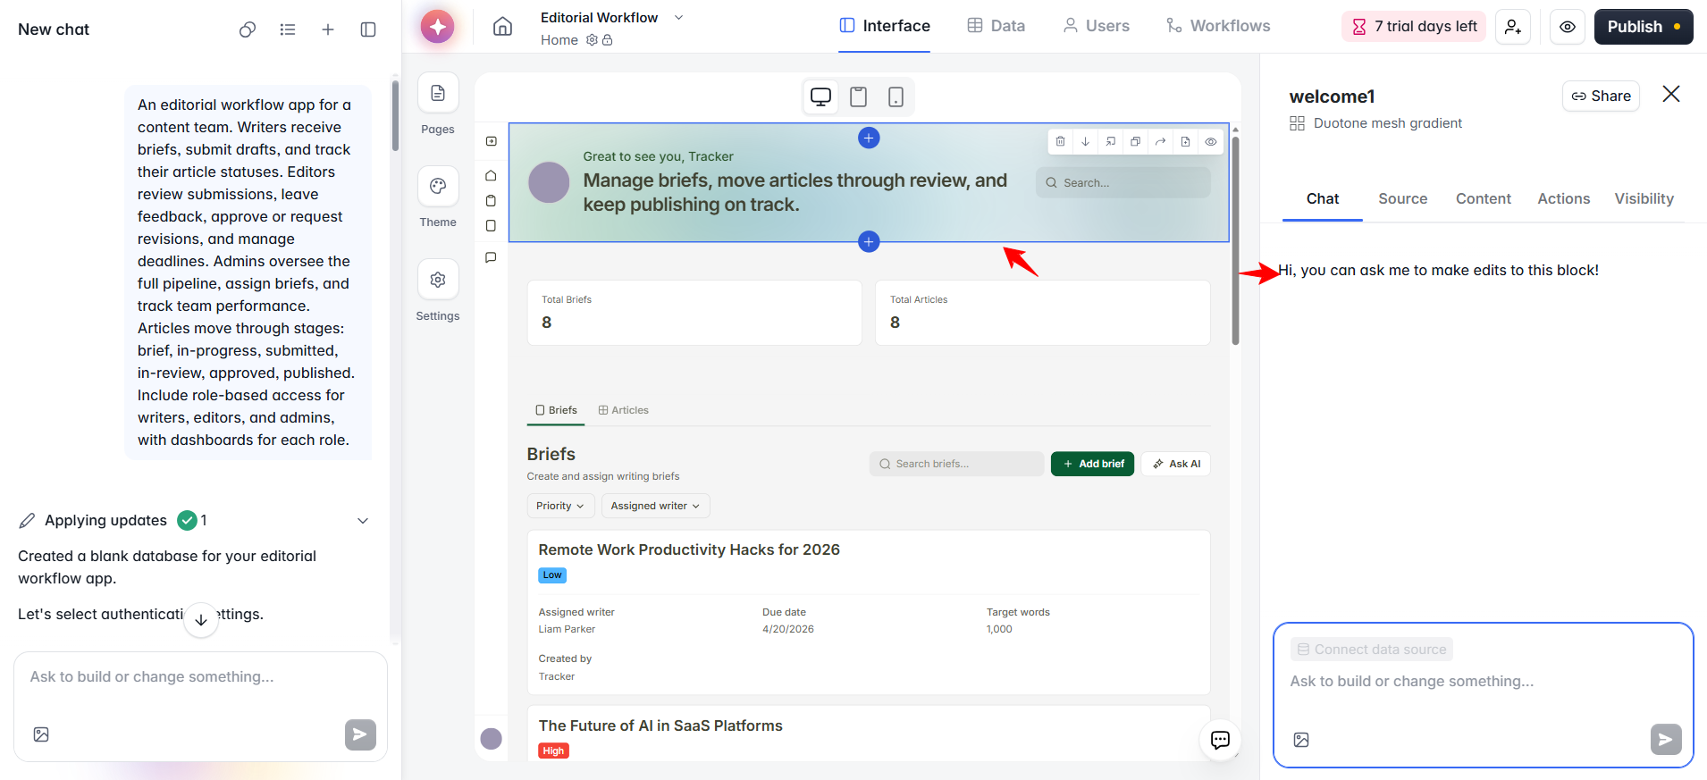Click the Search briefs input field
Screen dimensions: 1707x780
point(956,464)
